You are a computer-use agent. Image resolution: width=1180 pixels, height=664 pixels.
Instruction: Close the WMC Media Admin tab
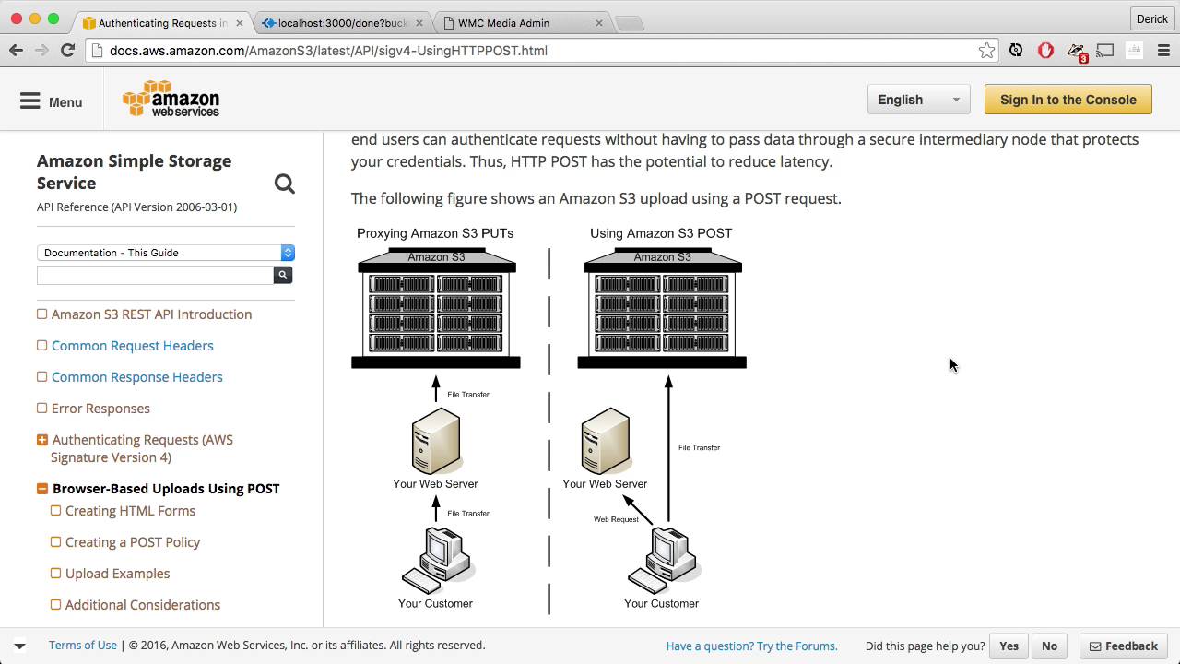click(x=599, y=22)
